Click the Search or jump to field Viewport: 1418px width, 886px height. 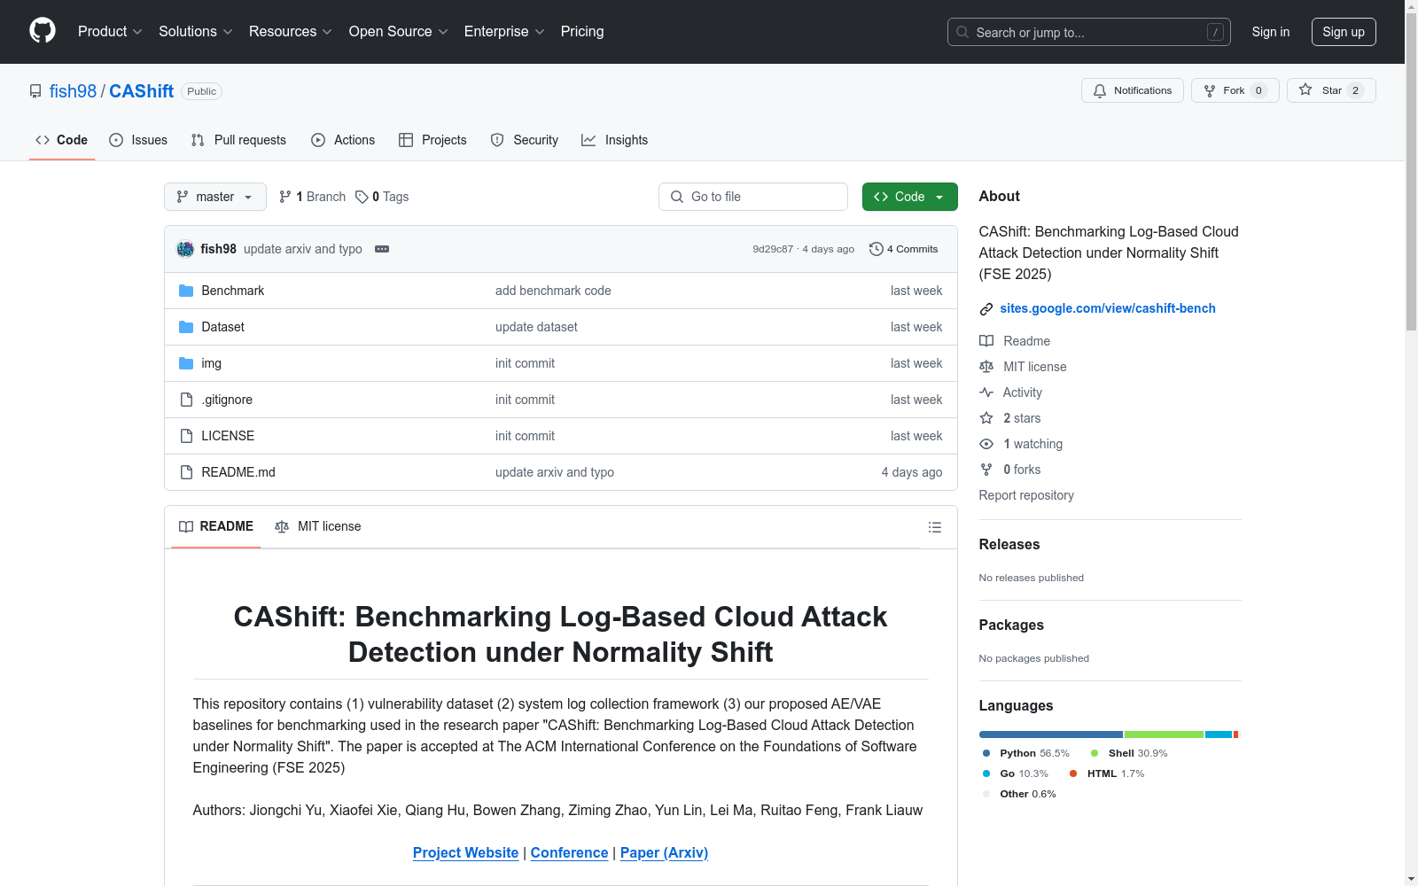(1089, 32)
